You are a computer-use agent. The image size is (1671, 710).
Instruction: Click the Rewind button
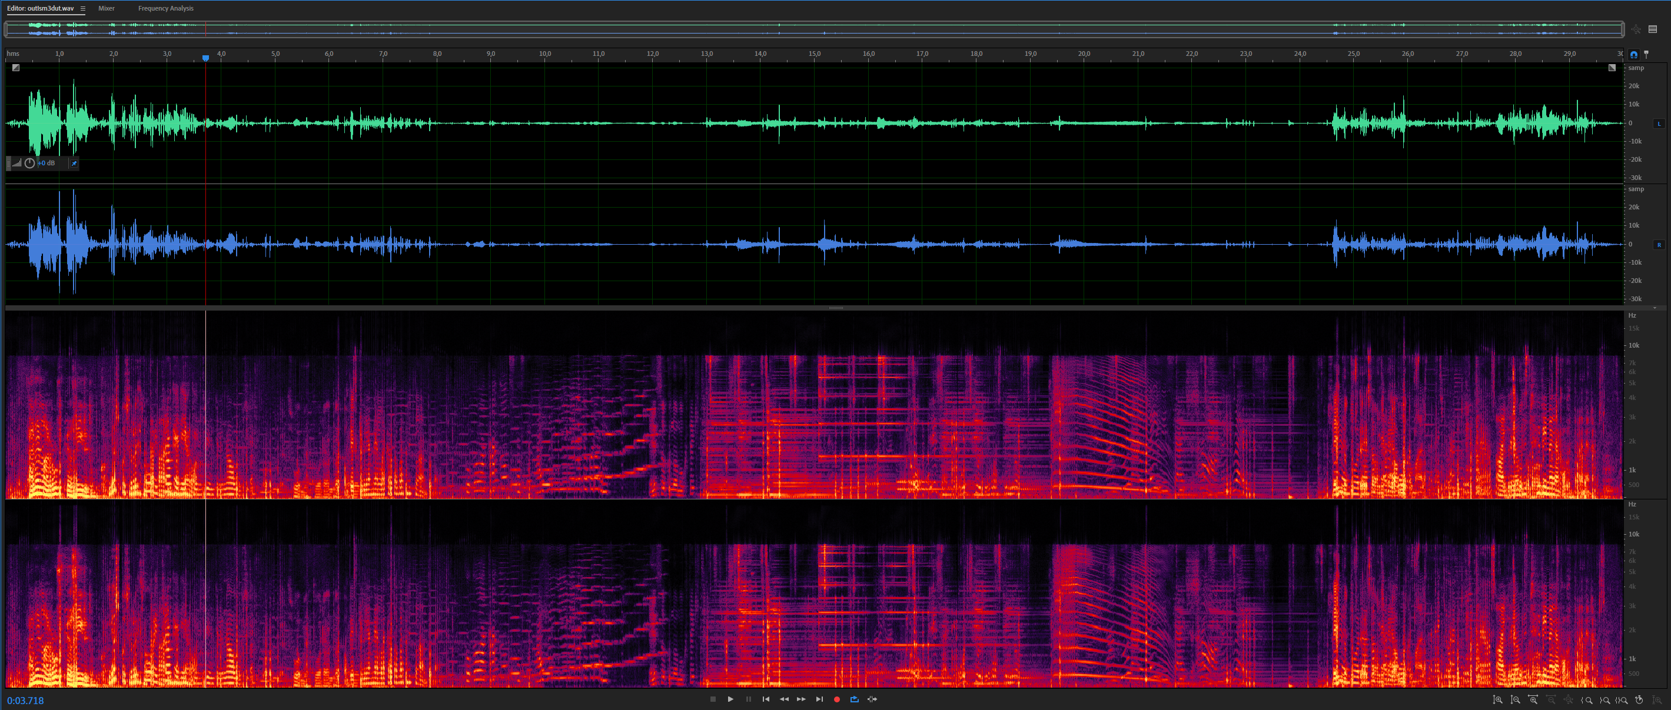tap(783, 699)
